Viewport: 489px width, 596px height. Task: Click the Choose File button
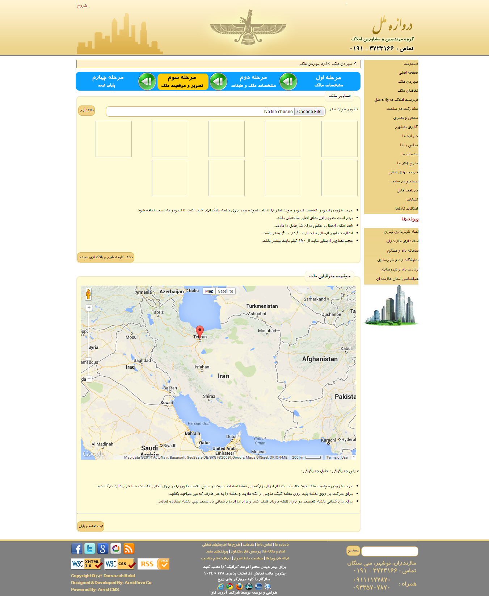(x=309, y=112)
